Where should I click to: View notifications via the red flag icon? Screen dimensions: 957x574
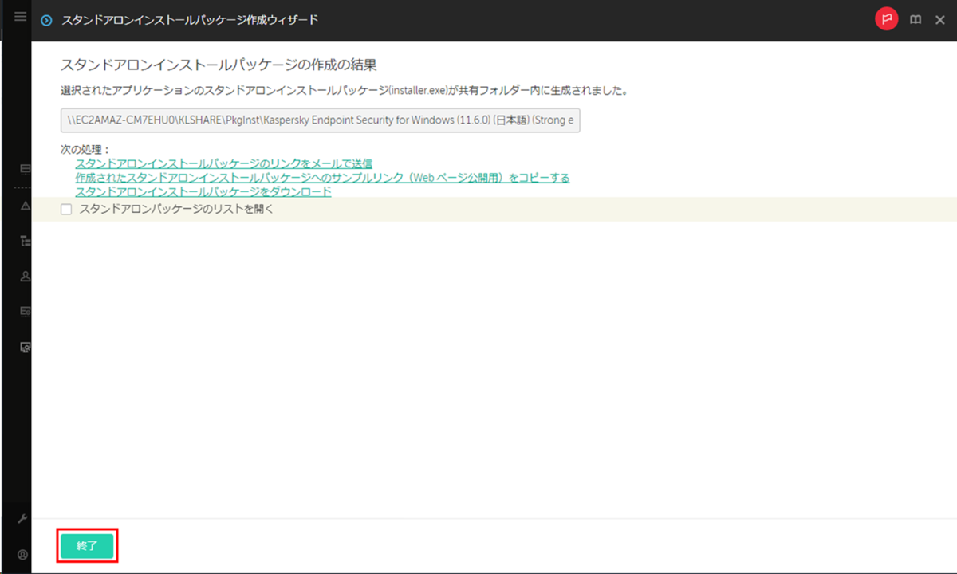pyautogui.click(x=887, y=19)
